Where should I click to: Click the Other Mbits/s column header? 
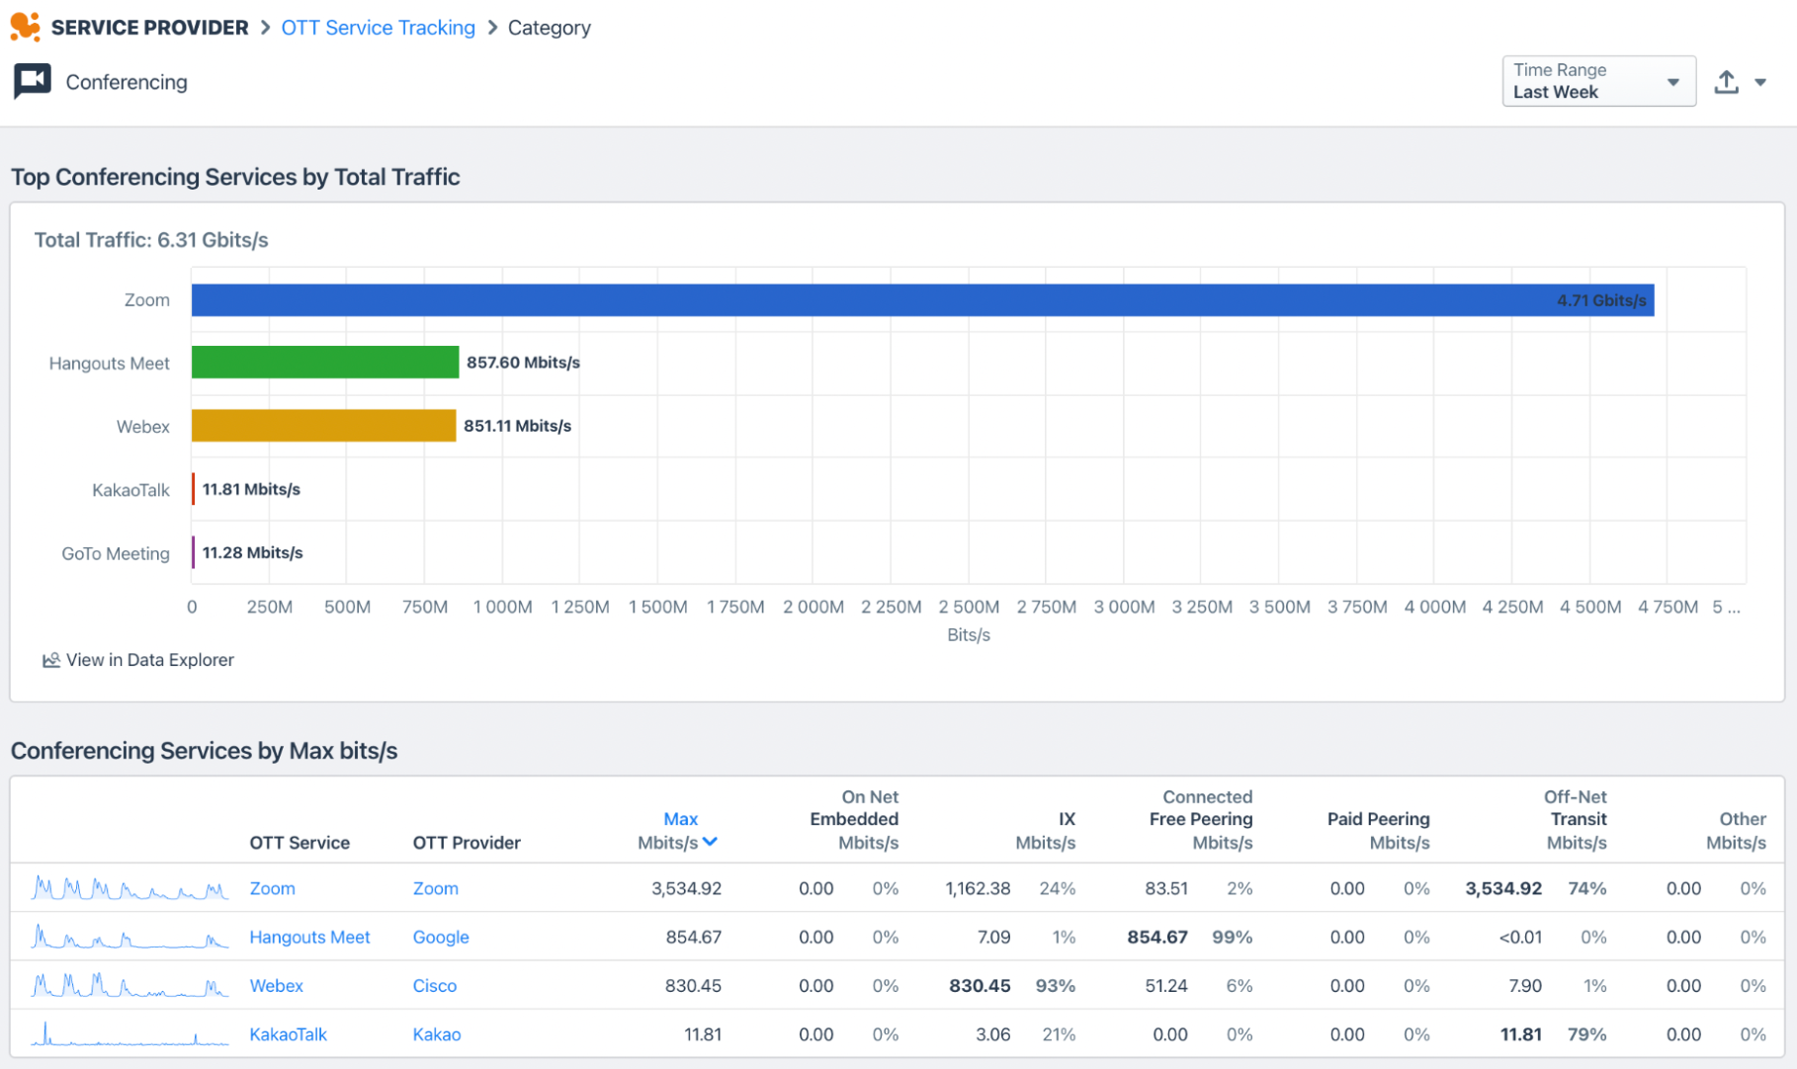(x=1736, y=831)
